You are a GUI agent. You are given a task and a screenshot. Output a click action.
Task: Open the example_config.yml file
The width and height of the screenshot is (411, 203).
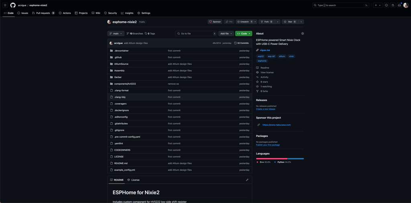coord(124,170)
